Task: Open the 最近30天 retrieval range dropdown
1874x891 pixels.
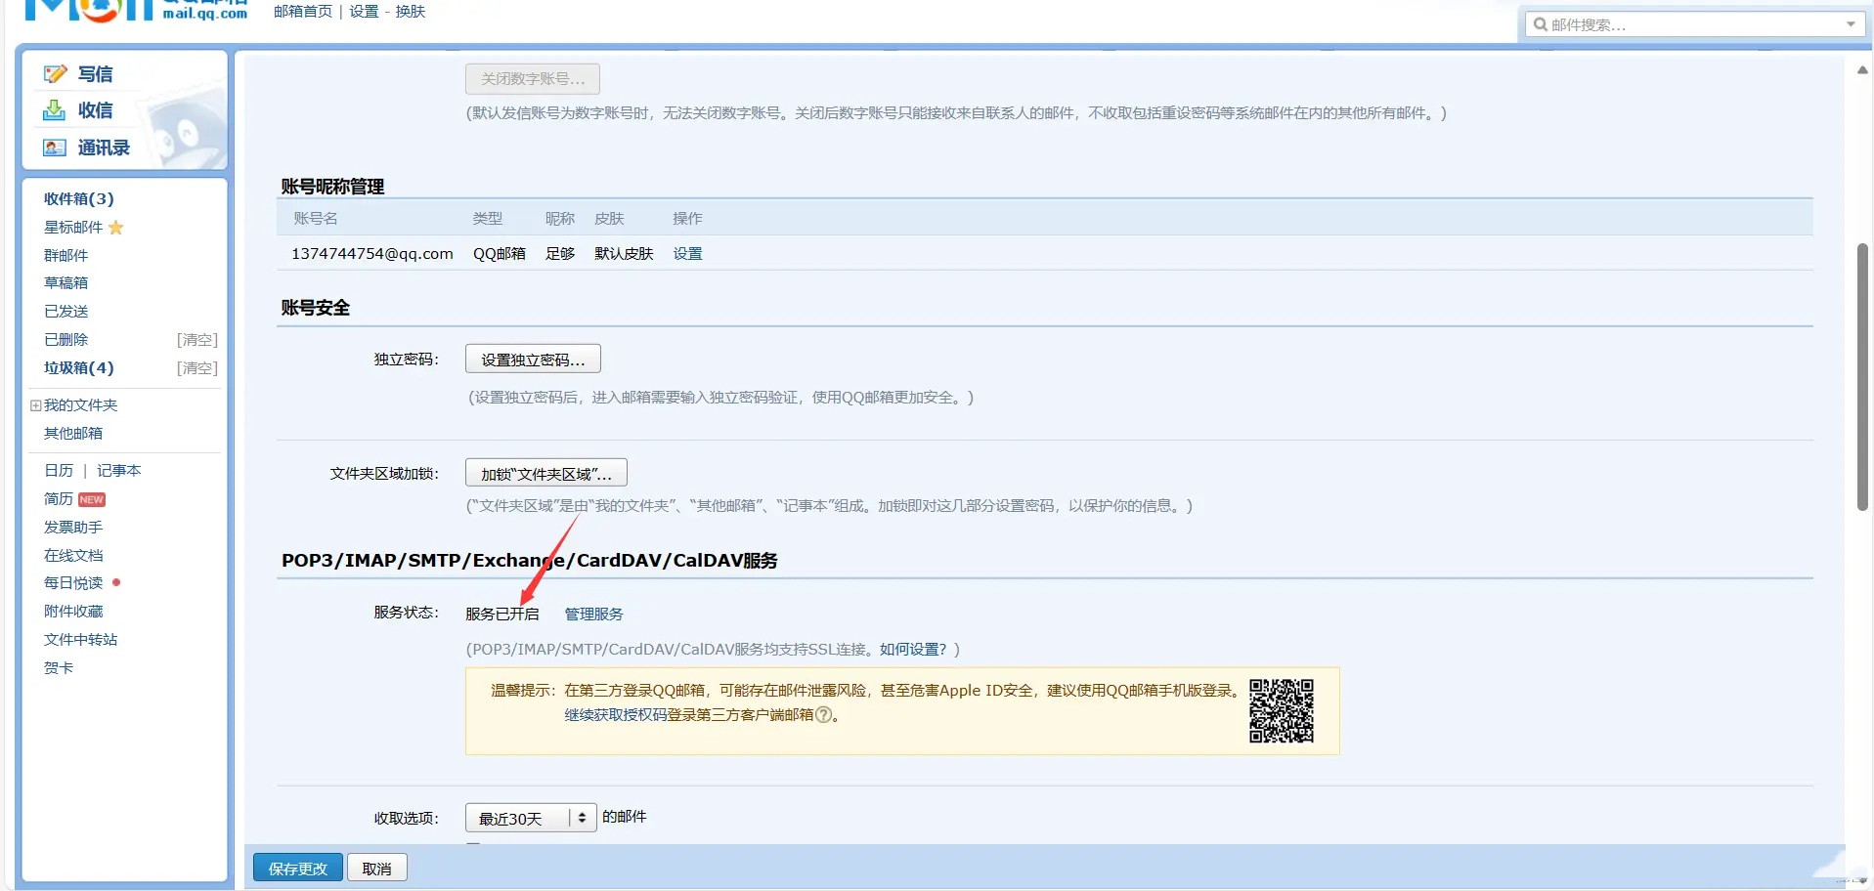Action: pyautogui.click(x=530, y=818)
